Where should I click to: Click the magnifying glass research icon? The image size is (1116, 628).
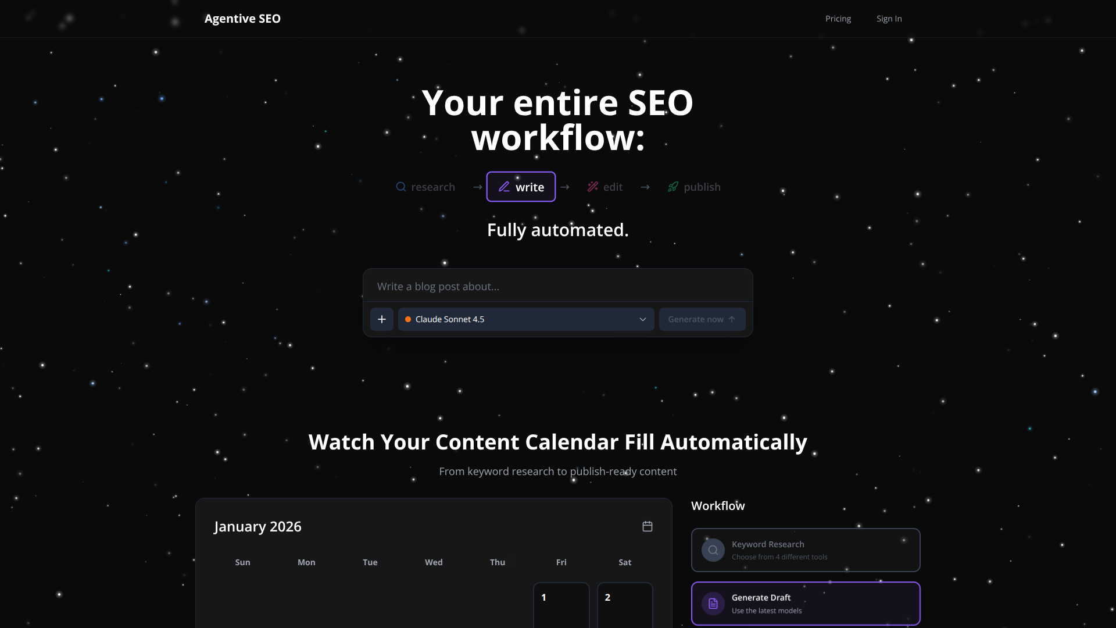pyautogui.click(x=400, y=187)
